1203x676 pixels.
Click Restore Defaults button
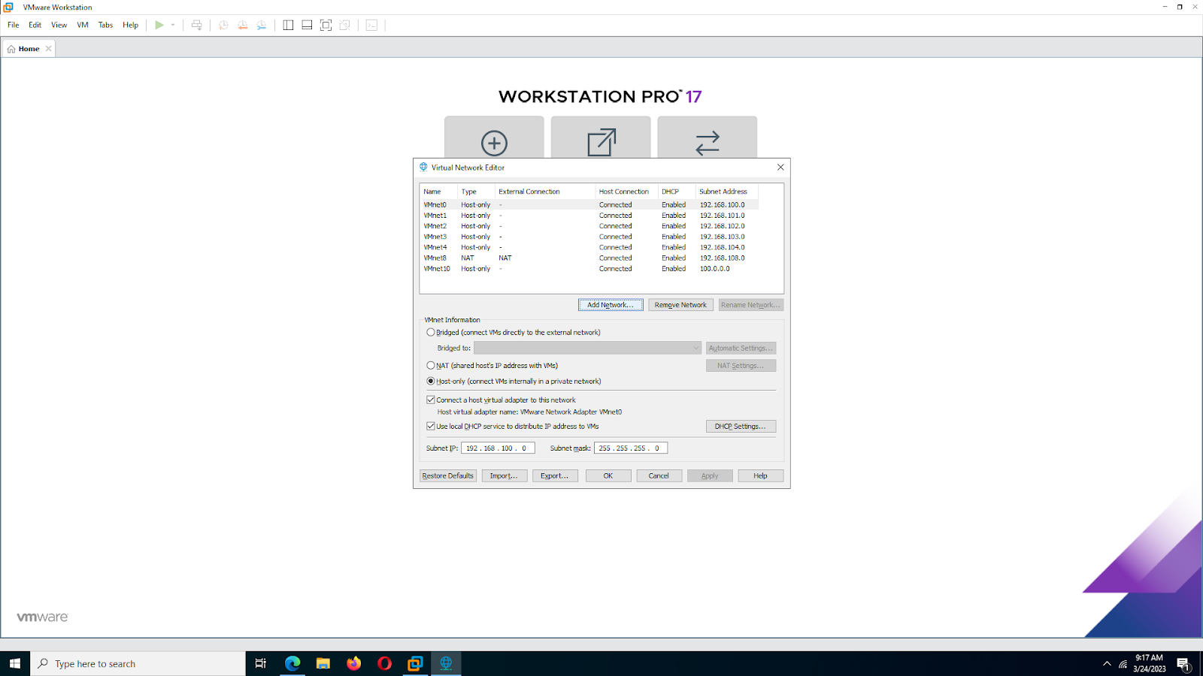point(448,475)
